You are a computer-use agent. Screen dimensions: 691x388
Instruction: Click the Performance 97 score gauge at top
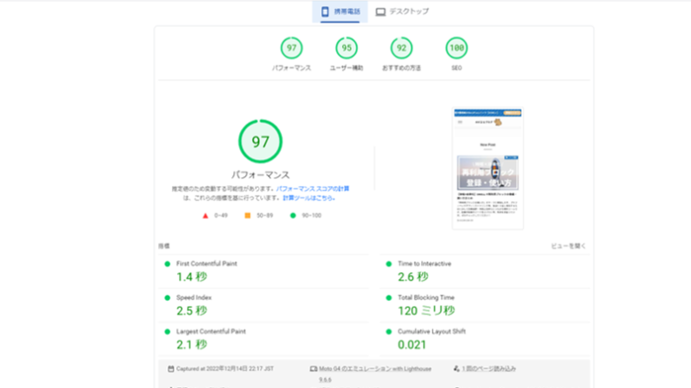click(x=291, y=48)
